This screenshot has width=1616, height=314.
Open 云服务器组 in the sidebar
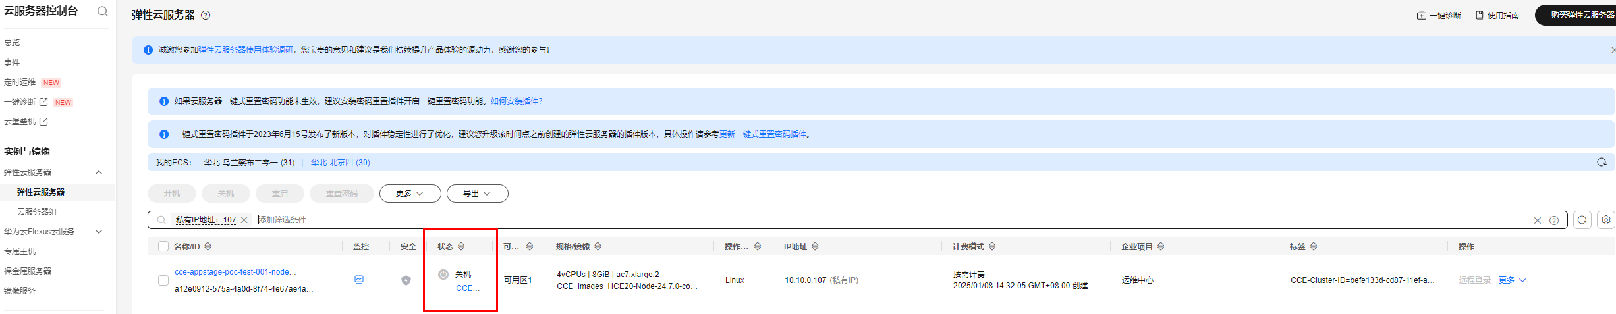point(37,212)
